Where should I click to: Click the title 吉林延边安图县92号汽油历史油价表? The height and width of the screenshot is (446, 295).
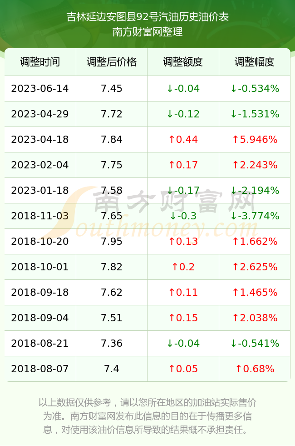147,17
